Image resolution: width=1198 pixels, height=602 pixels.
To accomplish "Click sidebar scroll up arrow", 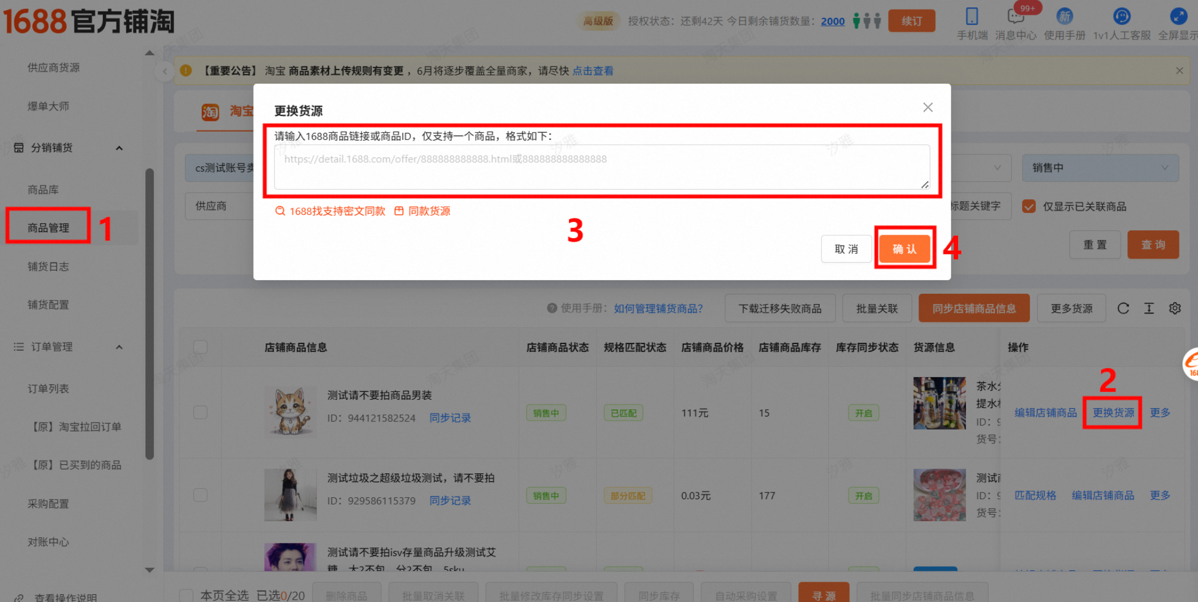I will [150, 53].
